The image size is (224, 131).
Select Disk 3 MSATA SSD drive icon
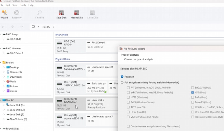click(x=59, y=101)
